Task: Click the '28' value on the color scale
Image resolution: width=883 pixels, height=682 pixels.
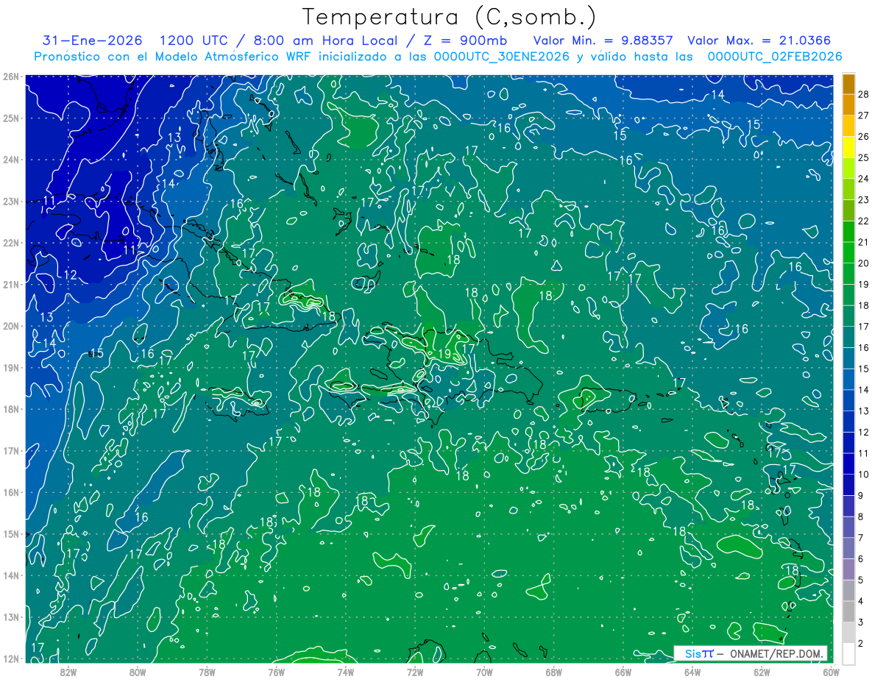Action: pos(864,94)
